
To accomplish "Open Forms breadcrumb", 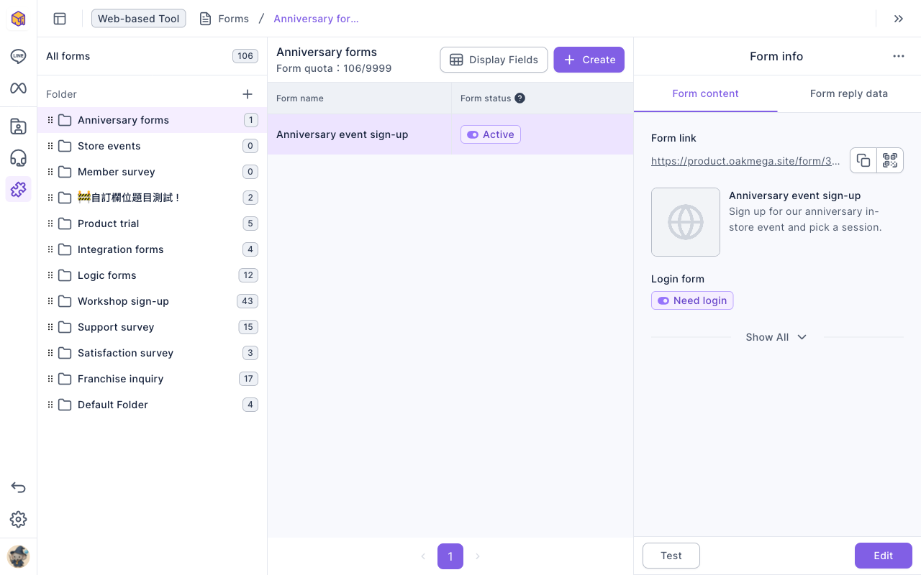I will click(x=224, y=19).
